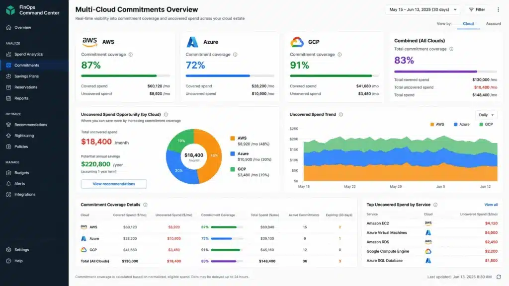Image resolution: width=509 pixels, height=286 pixels.
Task: Toggle AWS series in trend chart legend
Action: coord(437,125)
